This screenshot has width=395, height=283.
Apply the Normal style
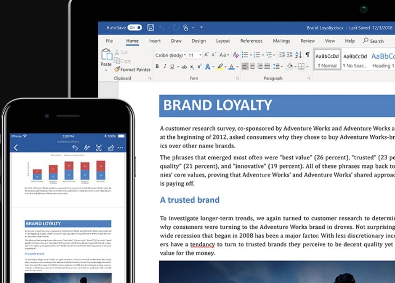(327, 60)
